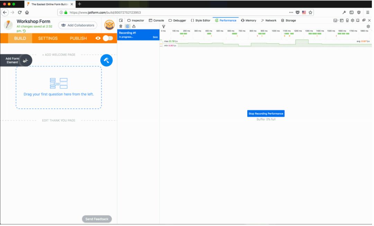The height and width of the screenshot is (226, 374).
Task: Close the developer tools panel
Action: [369, 20]
